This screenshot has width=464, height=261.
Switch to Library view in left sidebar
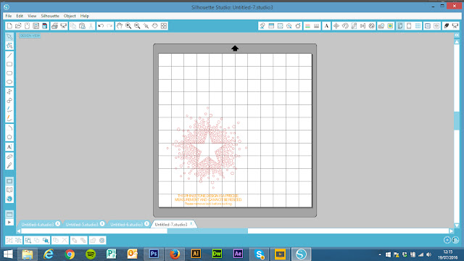click(9, 190)
